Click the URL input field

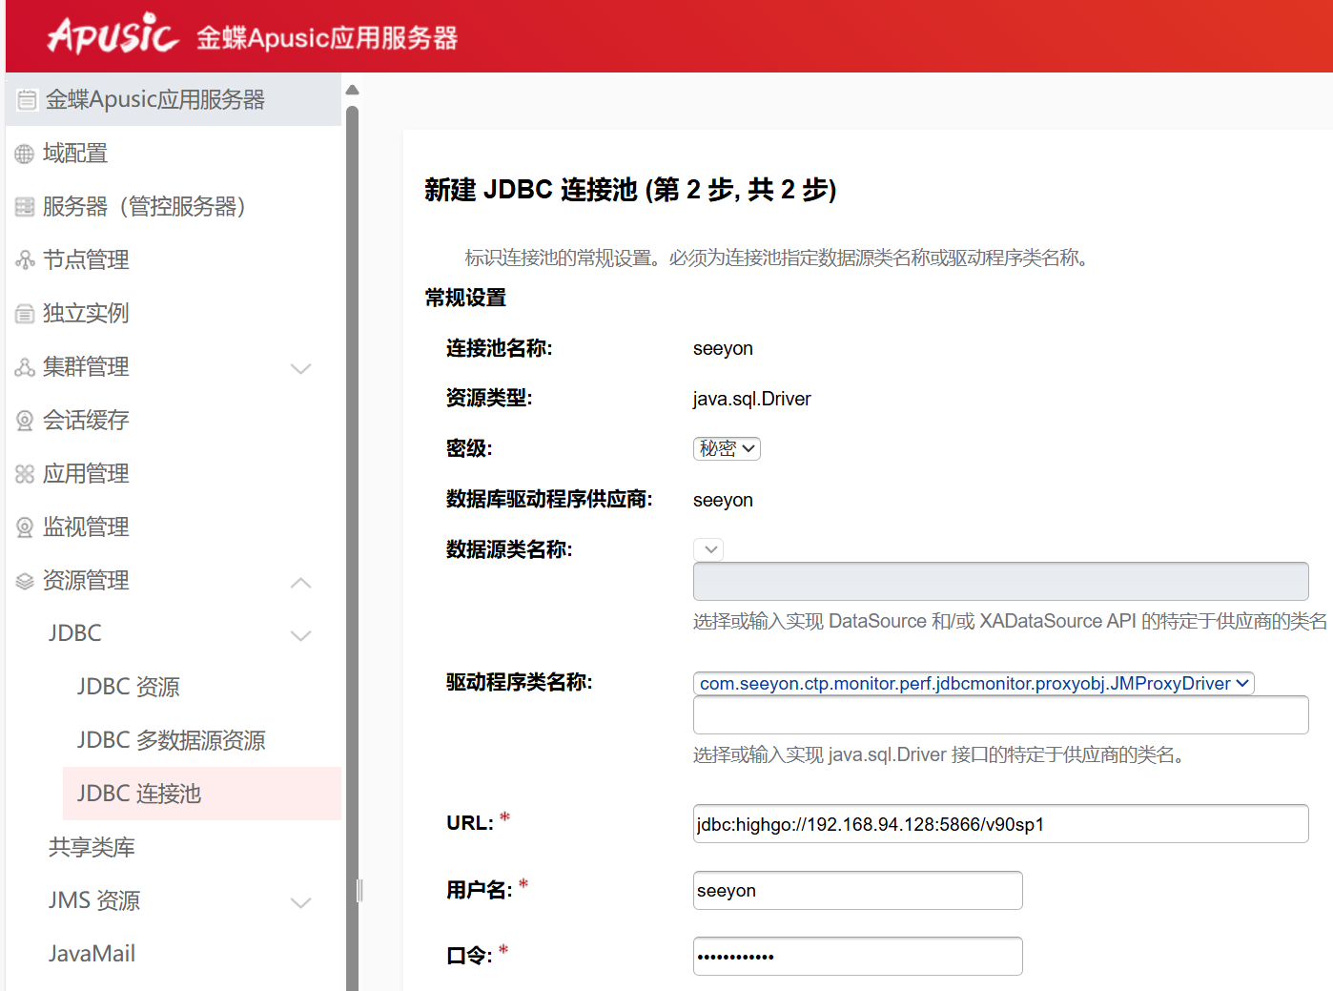click(999, 824)
